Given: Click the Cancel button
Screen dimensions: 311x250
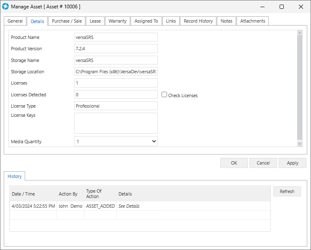Looking at the screenshot, I should (x=263, y=163).
